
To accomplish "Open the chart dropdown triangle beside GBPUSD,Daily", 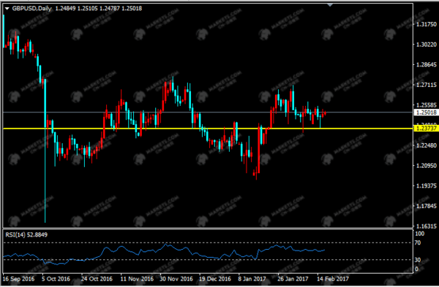I will [7, 9].
